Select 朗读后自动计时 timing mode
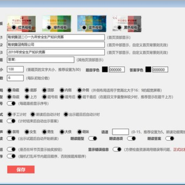 [x=33, y=115]
